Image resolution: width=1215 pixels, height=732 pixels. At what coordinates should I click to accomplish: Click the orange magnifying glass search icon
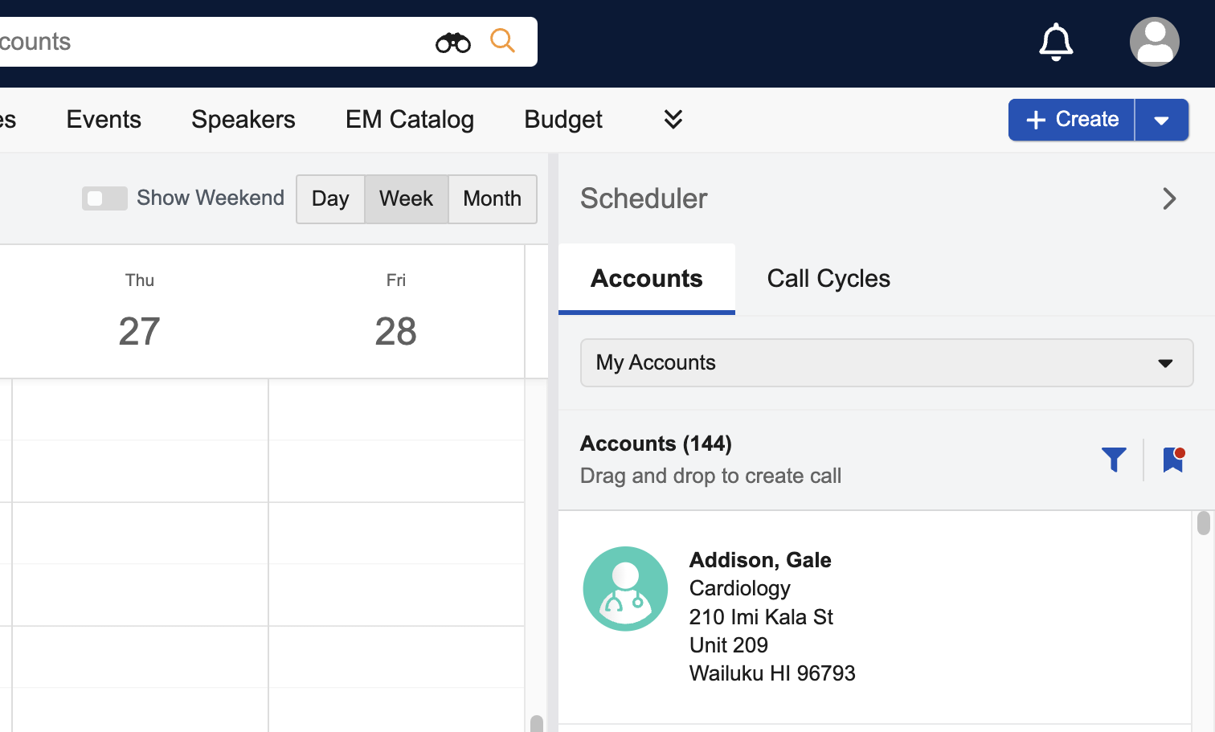coord(502,40)
